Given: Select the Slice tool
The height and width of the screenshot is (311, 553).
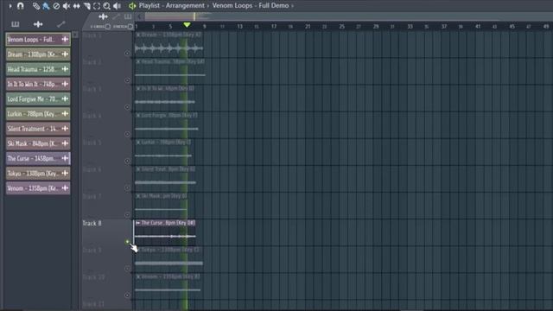Looking at the screenshot, I should (86, 6).
